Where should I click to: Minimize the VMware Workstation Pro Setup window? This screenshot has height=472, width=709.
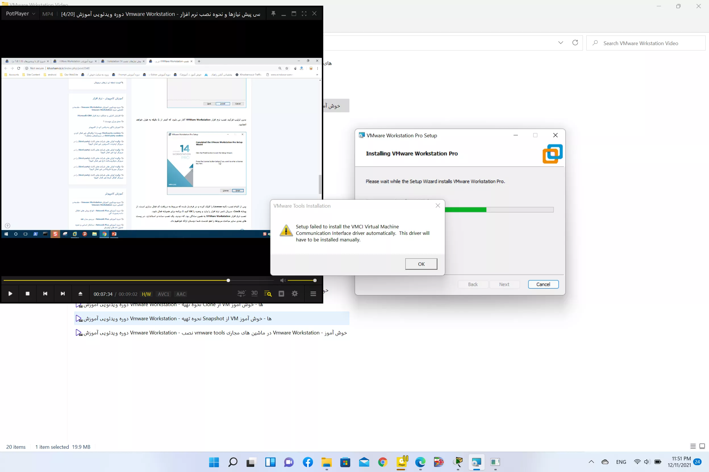516,136
